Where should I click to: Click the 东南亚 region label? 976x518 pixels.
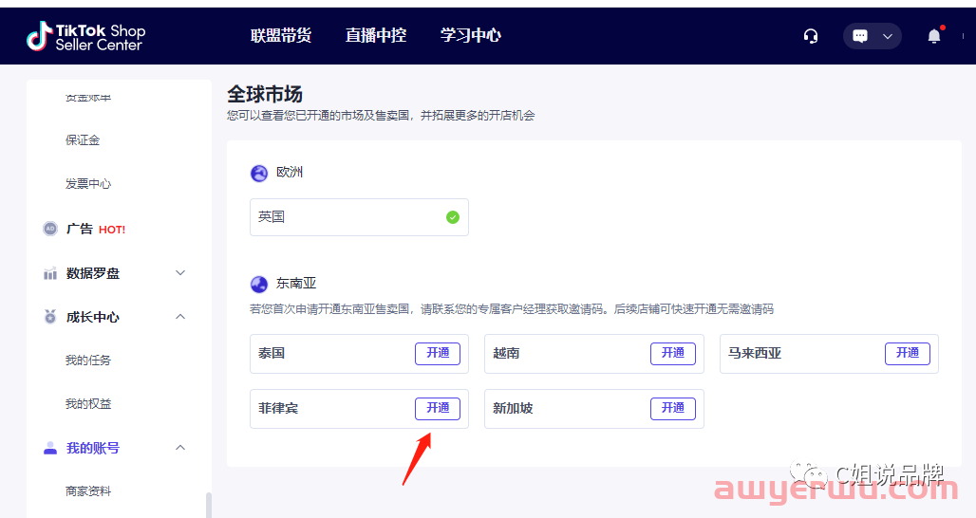(296, 284)
